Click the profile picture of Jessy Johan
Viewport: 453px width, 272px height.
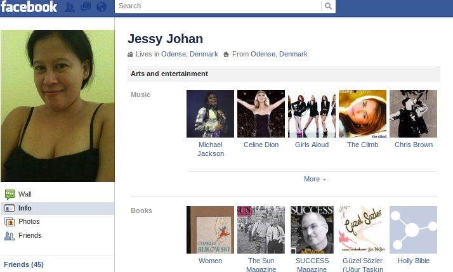58,106
